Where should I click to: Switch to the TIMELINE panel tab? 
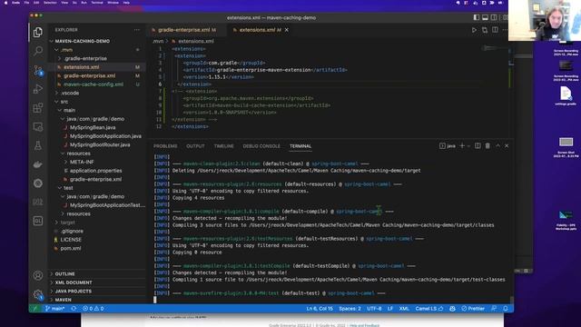pyautogui.click(x=223, y=146)
